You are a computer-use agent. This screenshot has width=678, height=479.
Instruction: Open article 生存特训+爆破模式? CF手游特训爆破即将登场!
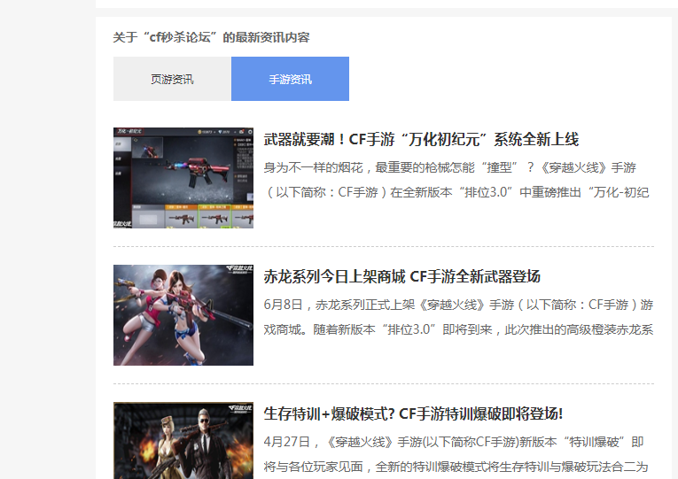(413, 413)
